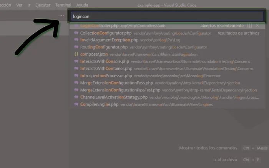Open MergeExtensionConfigurationPass.php result
Screen dimensions: 269x168
[167, 83]
